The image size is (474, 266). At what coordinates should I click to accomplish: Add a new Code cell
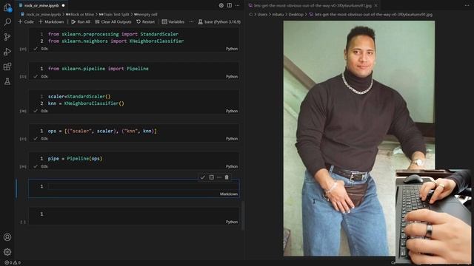(x=26, y=21)
